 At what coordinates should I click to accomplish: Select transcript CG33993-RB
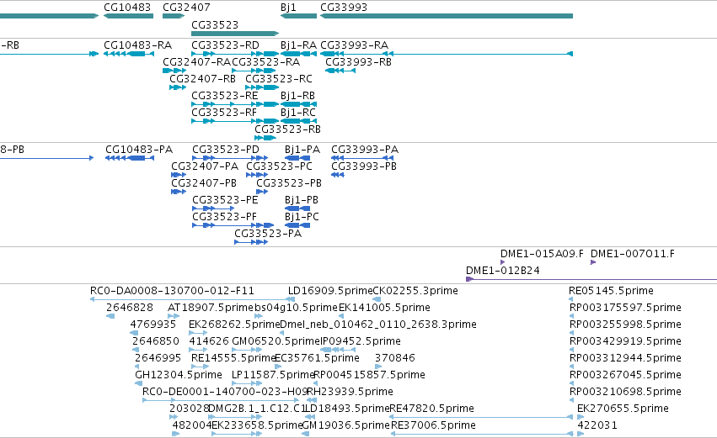340,71
